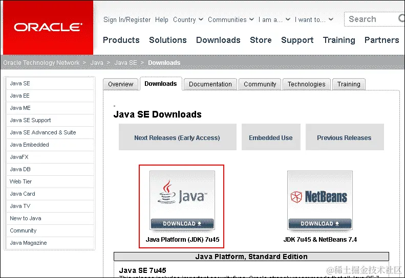Click the Java SE Downloads heading

[x=157, y=114]
